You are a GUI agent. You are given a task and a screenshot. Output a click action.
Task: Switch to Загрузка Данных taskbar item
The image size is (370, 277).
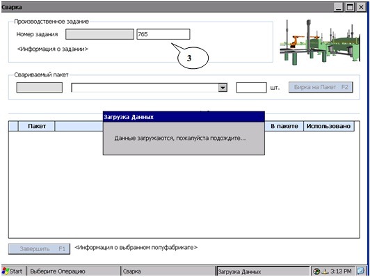tap(263, 271)
